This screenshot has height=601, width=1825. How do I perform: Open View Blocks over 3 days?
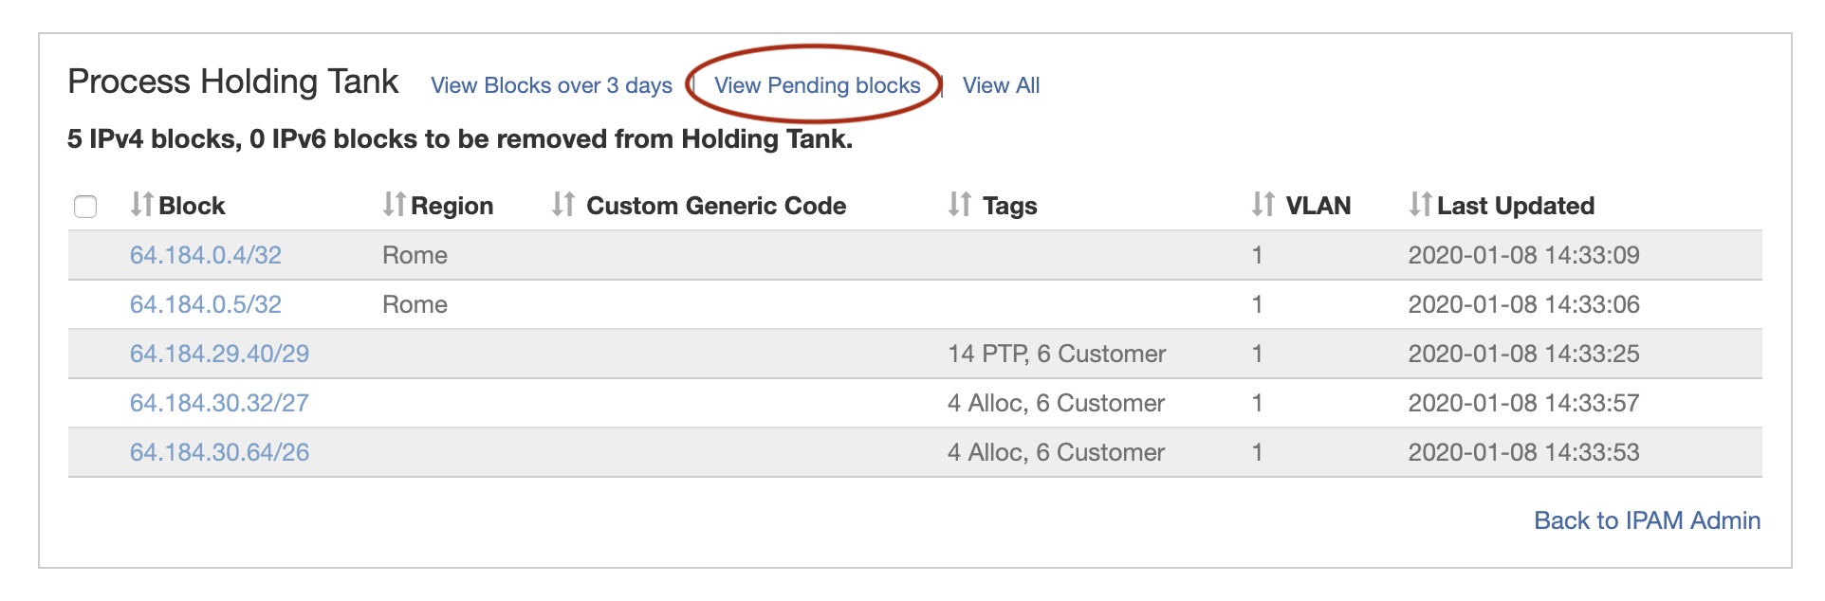pos(551,85)
